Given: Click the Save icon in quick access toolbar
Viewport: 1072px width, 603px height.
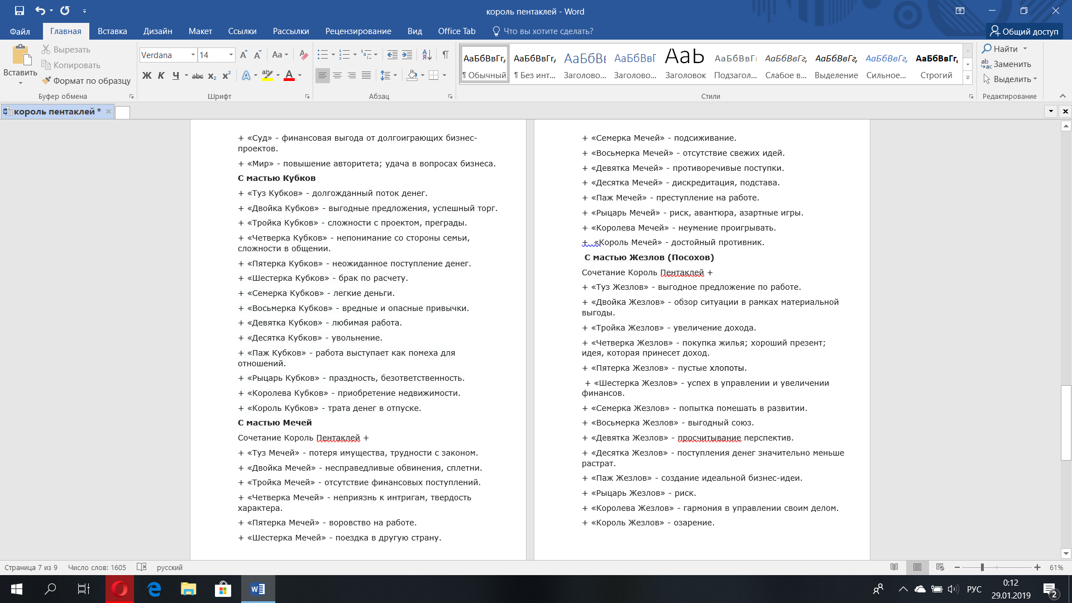Looking at the screenshot, I should [20, 11].
